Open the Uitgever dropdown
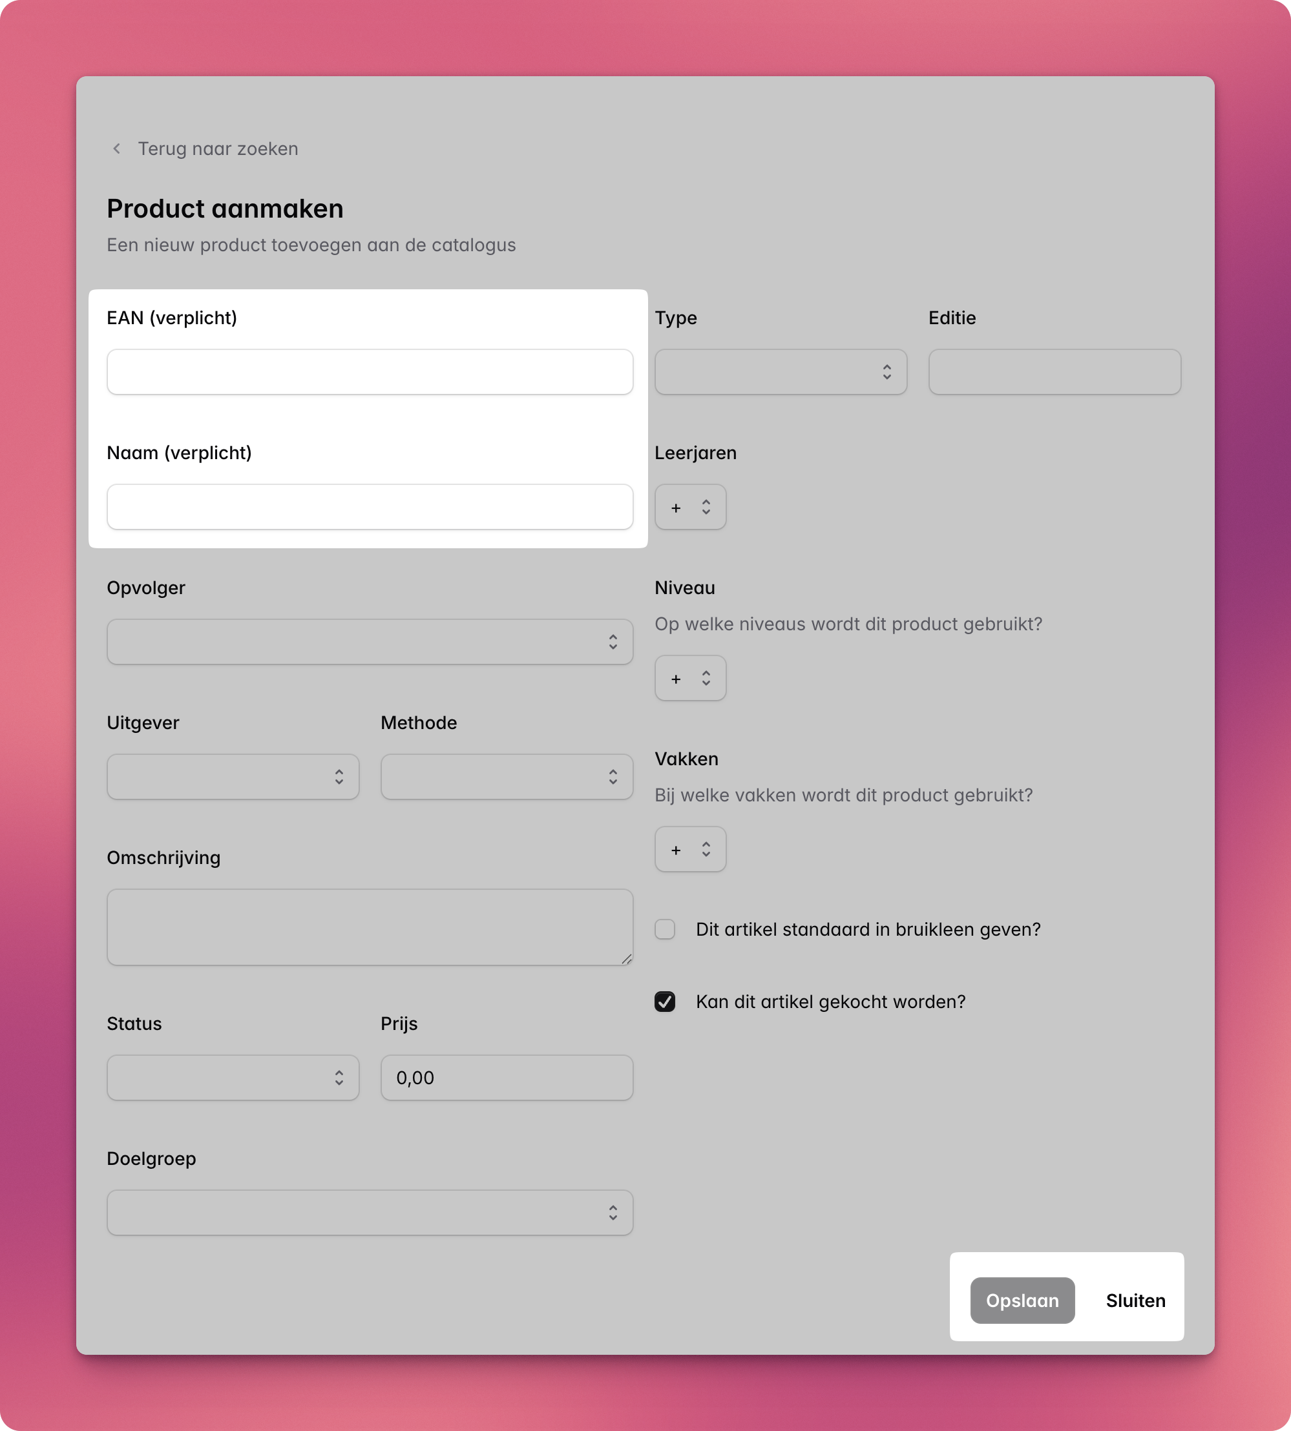The height and width of the screenshot is (1431, 1291). click(x=233, y=777)
